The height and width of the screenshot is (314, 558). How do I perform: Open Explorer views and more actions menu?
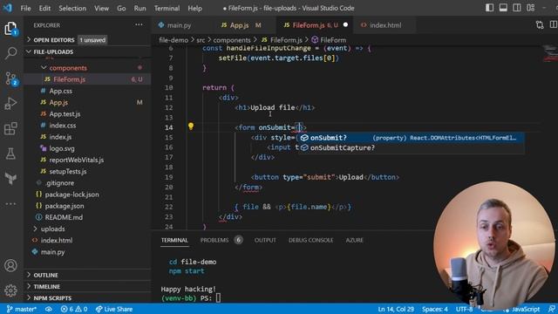139,25
